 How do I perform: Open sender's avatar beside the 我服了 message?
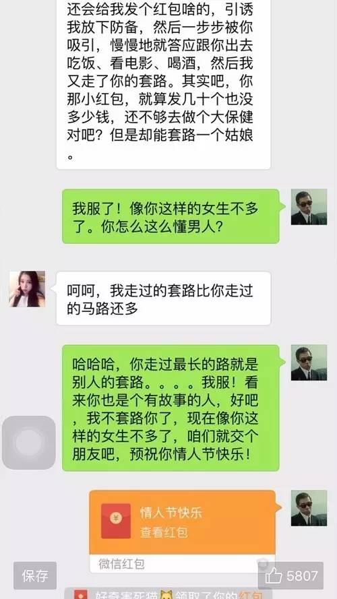309,207
